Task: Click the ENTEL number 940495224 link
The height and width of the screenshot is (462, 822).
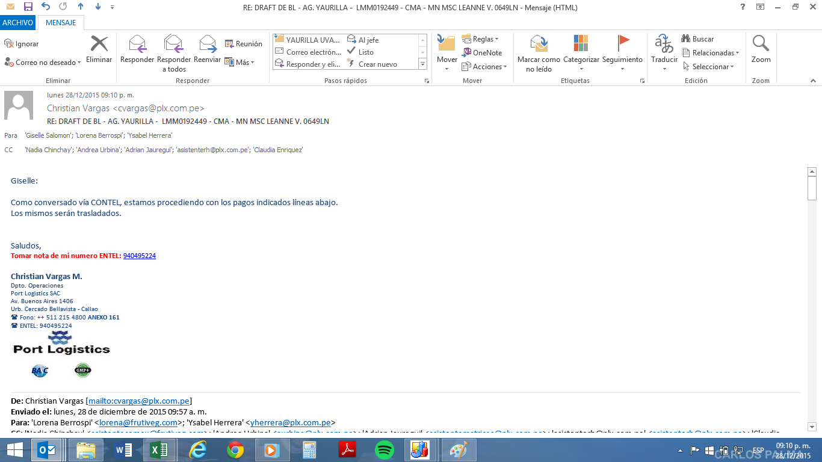Action: [140, 256]
